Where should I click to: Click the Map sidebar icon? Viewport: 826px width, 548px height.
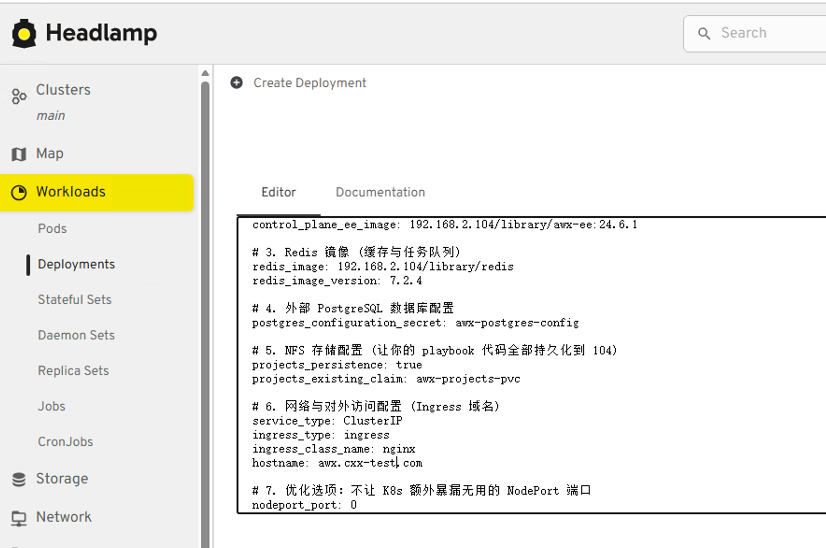(19, 154)
